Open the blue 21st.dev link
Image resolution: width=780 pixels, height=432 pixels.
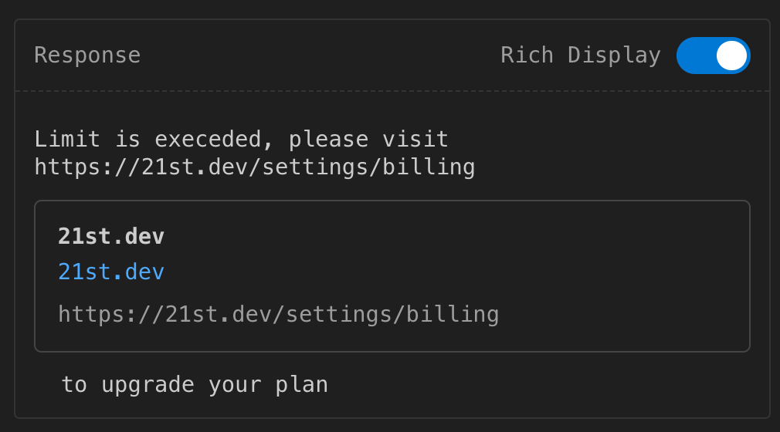pos(111,272)
